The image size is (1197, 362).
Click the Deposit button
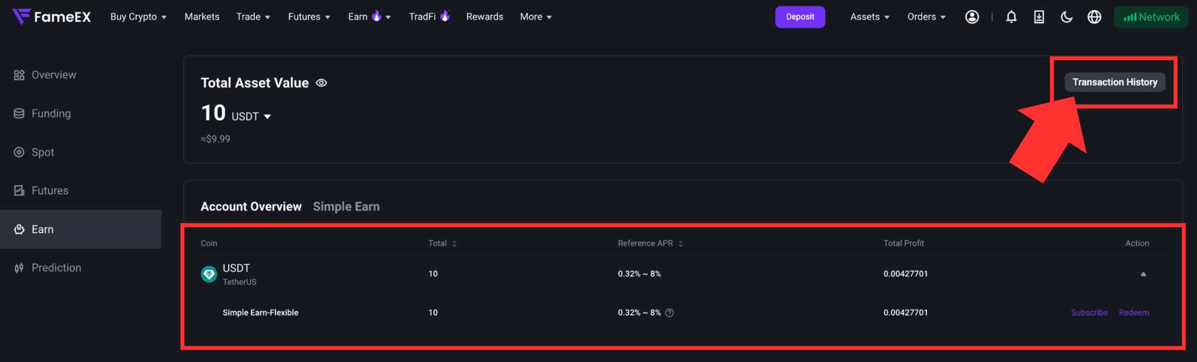coord(800,17)
